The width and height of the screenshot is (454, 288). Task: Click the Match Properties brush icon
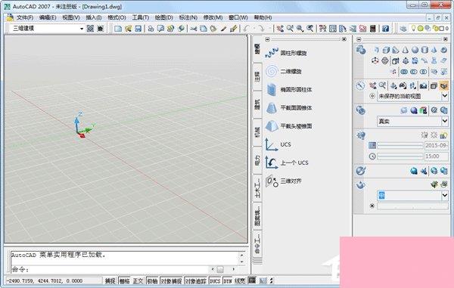pos(223,28)
